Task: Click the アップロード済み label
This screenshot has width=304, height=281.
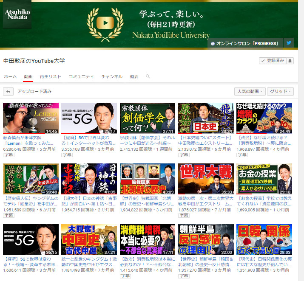Action: point(34,91)
